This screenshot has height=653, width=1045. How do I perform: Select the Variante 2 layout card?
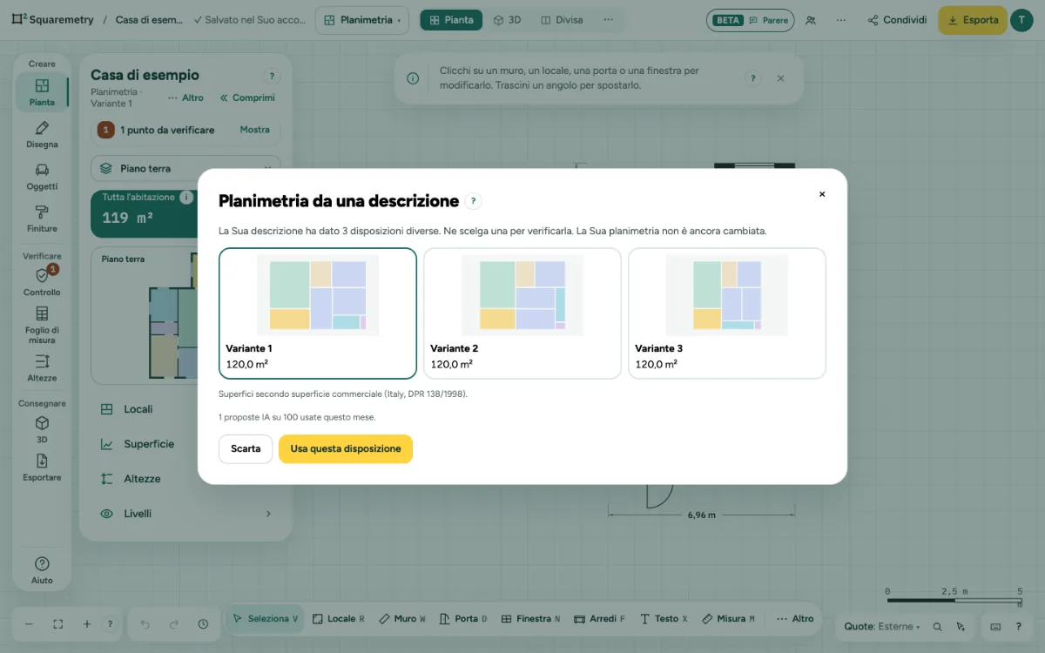[522, 313]
